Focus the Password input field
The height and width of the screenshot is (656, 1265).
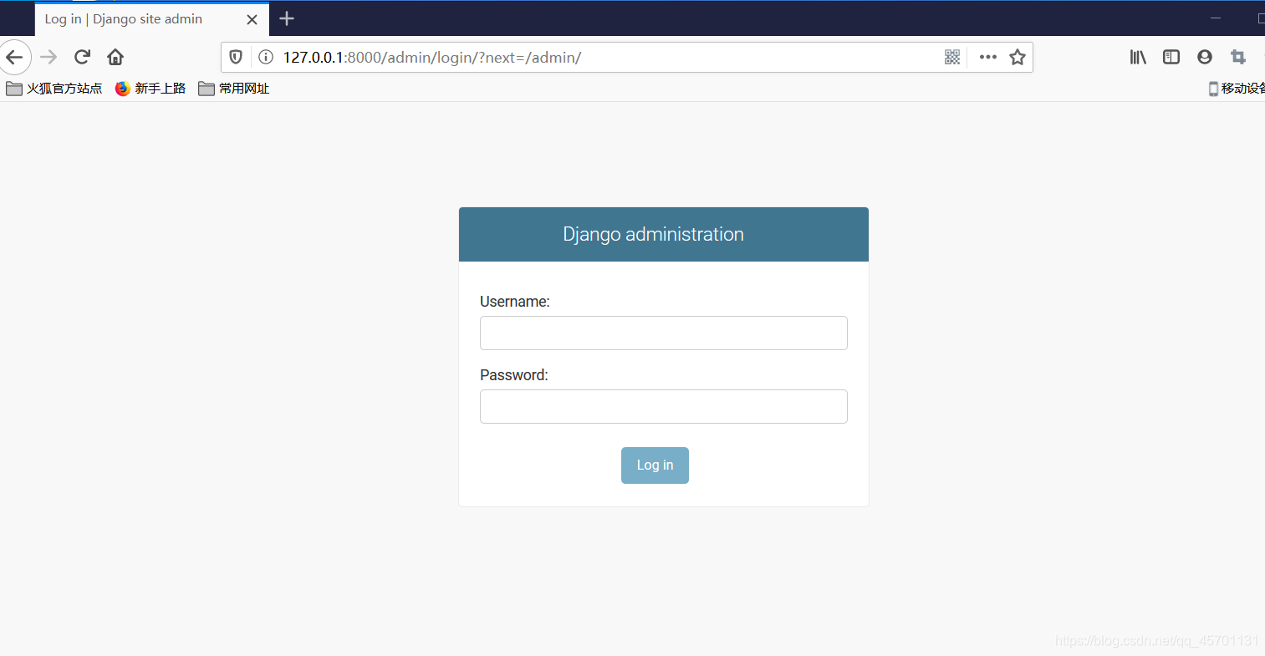point(664,406)
